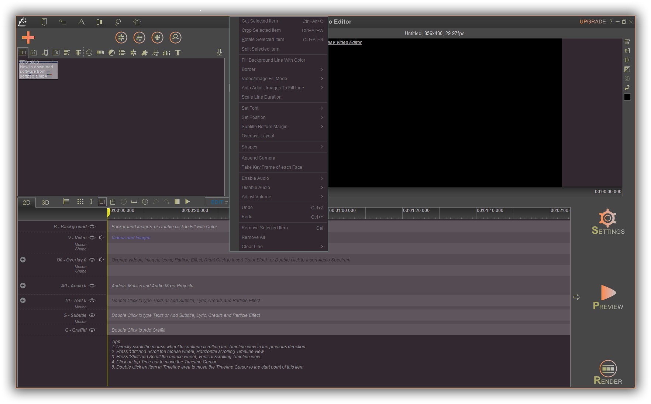Choose Undo from the context menu
Screen dimensions: 651x404
coord(258,207)
